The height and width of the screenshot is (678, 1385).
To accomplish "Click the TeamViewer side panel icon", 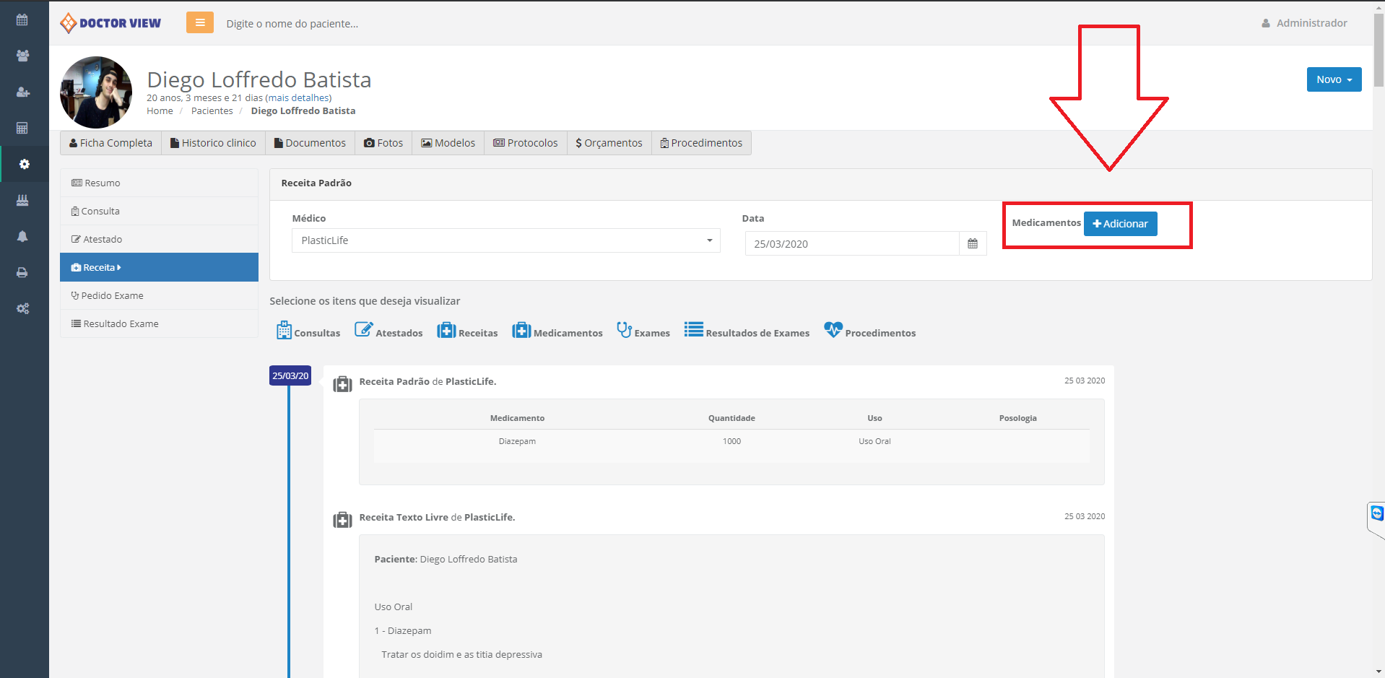I will [x=1376, y=513].
